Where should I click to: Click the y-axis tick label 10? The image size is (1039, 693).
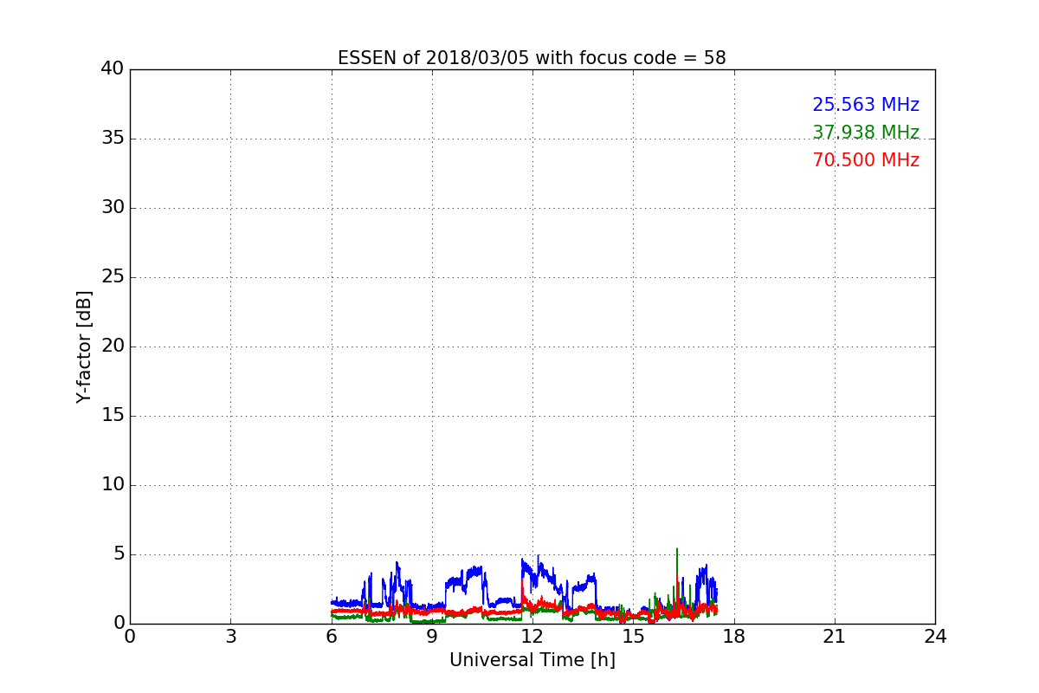click(113, 485)
